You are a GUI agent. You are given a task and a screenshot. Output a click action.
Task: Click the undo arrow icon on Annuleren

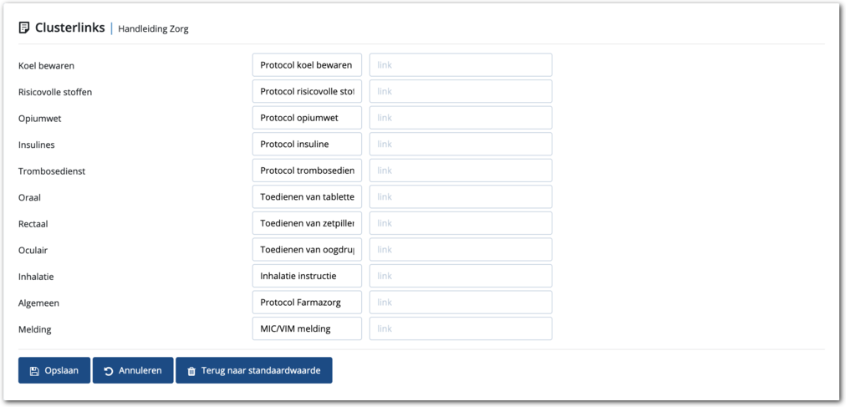[109, 371]
